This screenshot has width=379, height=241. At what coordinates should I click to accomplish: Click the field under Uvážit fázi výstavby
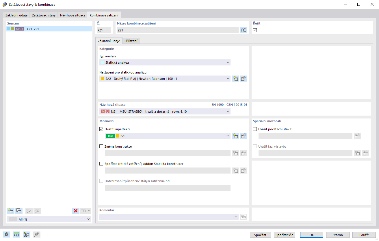306,153
